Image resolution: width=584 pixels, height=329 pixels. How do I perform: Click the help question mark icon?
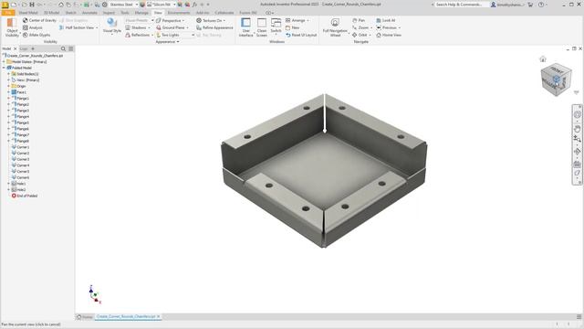541,5
